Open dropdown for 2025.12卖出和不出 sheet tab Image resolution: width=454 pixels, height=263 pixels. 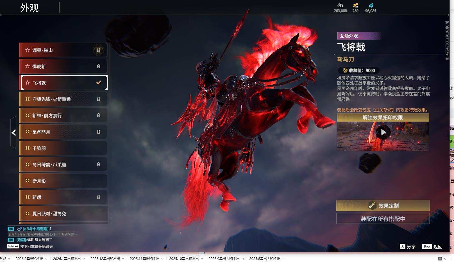(123, 259)
